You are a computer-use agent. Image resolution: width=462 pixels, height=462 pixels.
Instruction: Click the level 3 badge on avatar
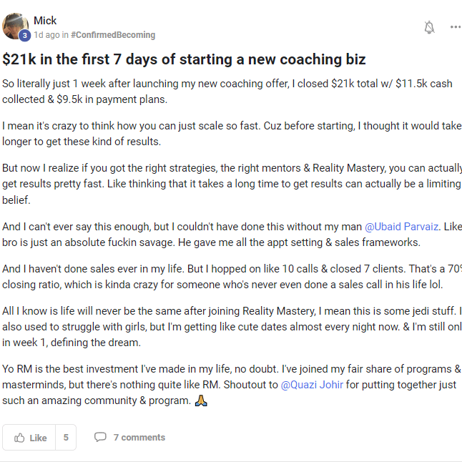pyautogui.click(x=24, y=35)
